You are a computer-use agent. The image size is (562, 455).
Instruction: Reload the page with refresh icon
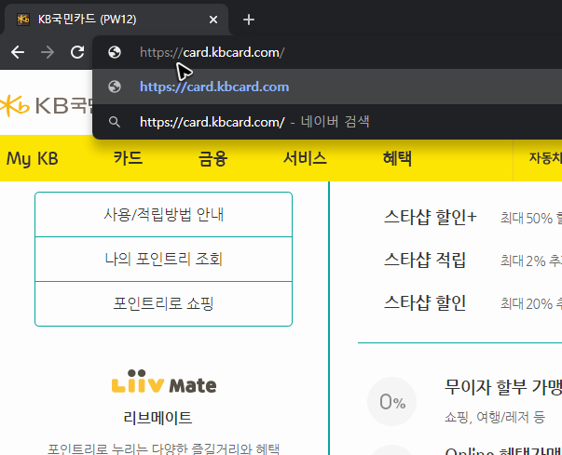(x=77, y=52)
